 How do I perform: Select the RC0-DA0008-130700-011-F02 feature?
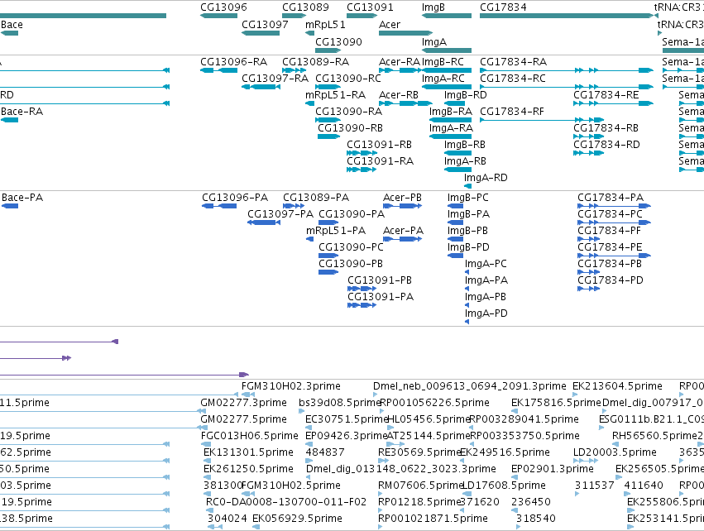[x=286, y=502]
